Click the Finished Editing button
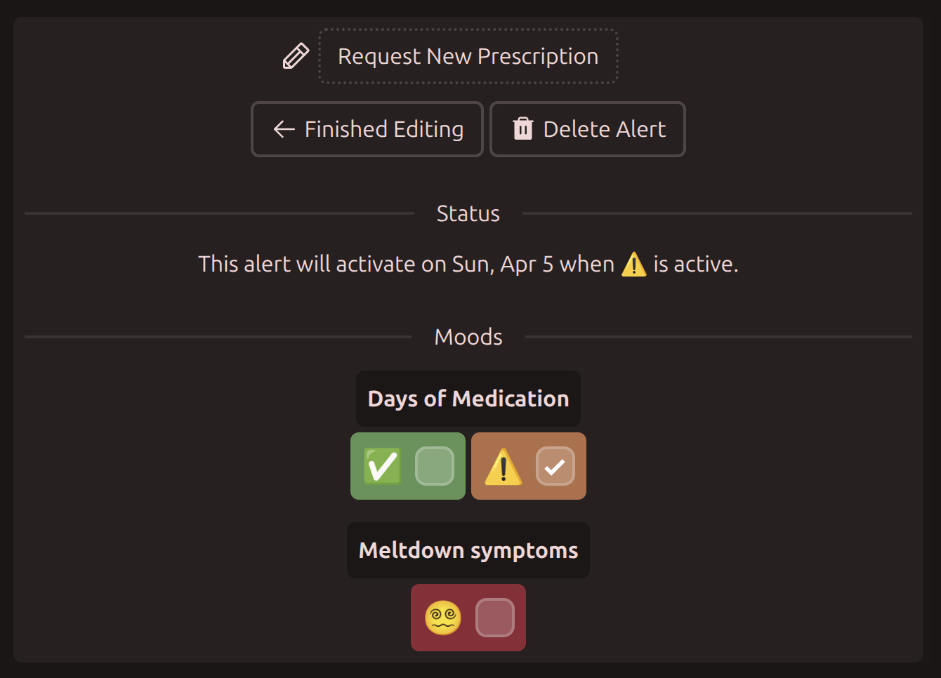Viewport: 941px width, 678px height. (367, 129)
